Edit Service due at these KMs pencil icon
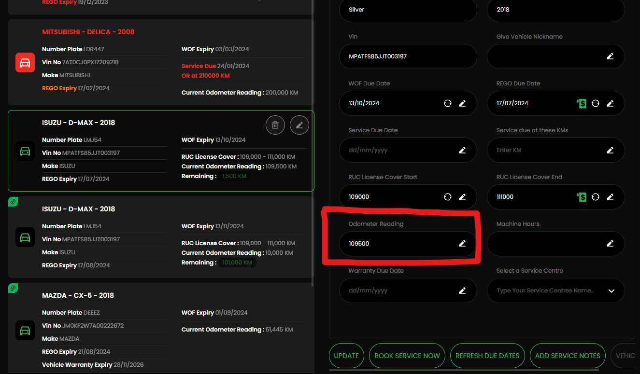640x374 pixels. 610,150
